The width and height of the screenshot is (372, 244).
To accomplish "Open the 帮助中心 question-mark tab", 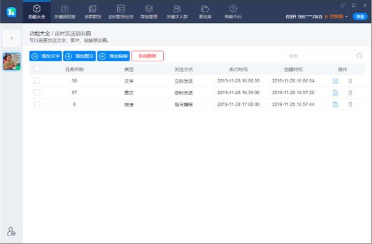I will (x=233, y=12).
